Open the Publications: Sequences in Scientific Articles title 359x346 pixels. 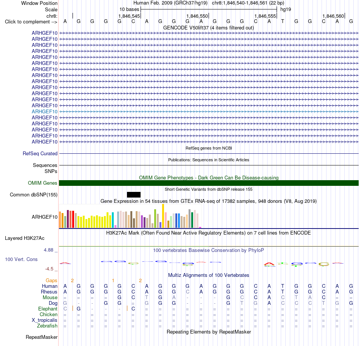(x=209, y=160)
